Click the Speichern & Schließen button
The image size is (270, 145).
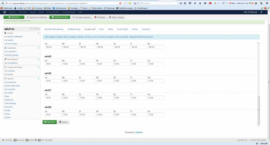coord(37,17)
